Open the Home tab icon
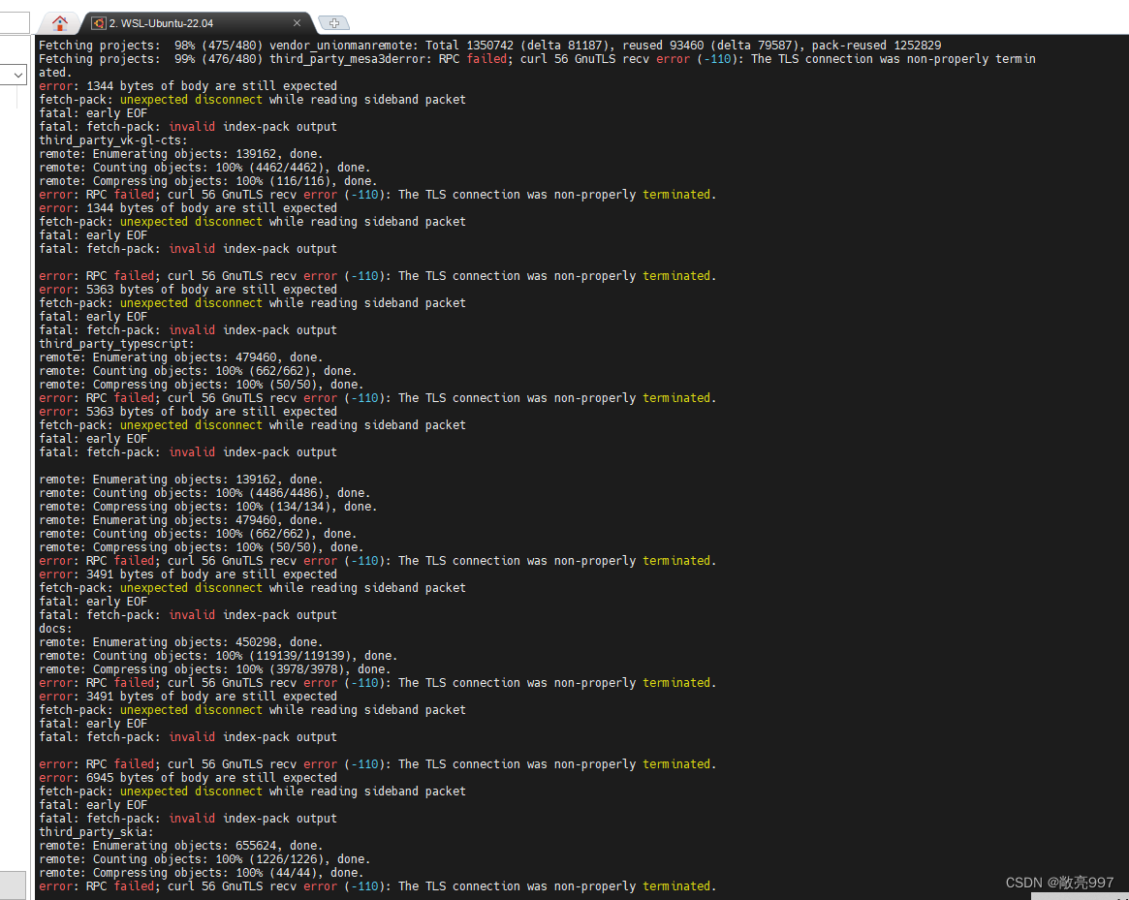 (x=60, y=23)
